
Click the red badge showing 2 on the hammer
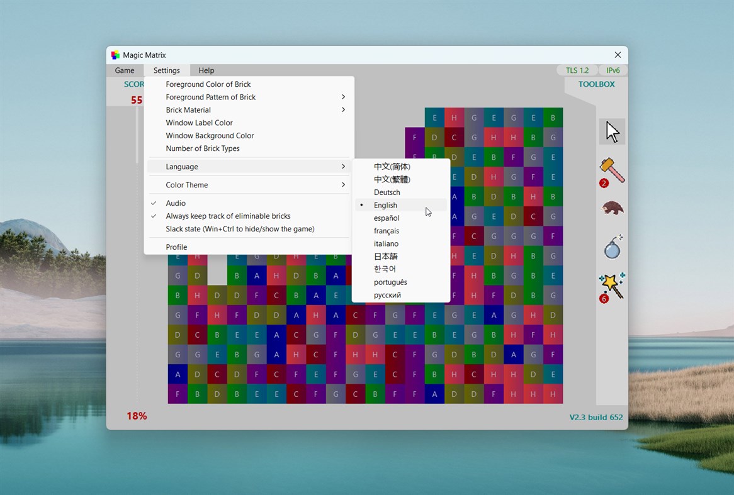coord(604,183)
